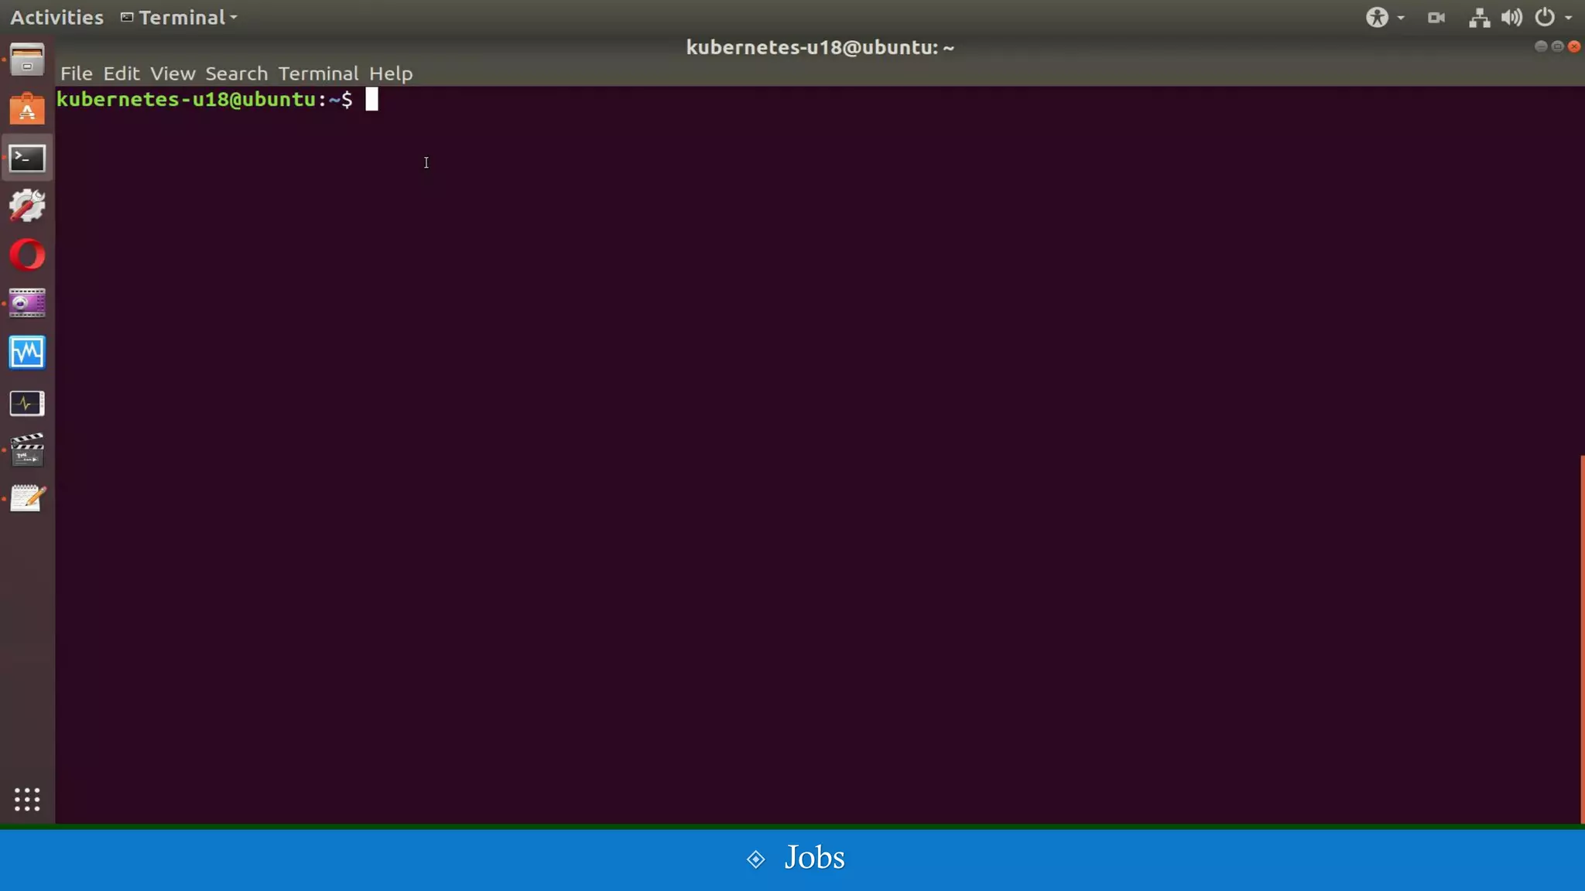This screenshot has height=891, width=1585.
Task: Click the volume speaker indicator
Action: tap(1511, 17)
